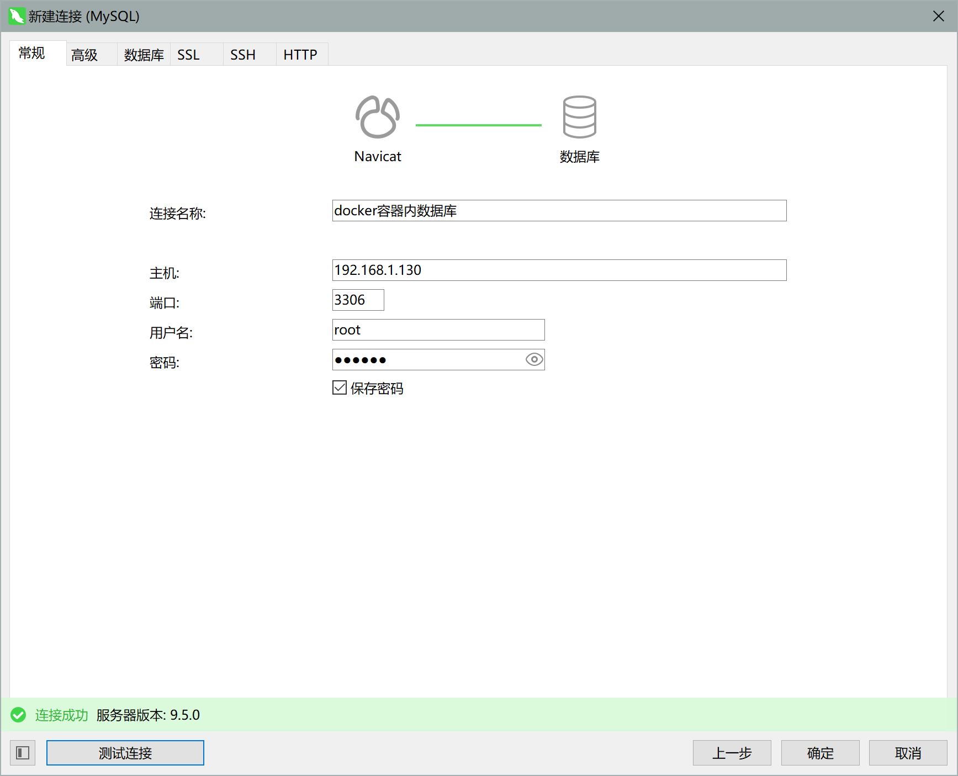Screen dimensions: 958x776
Task: Click the panel toggle icon beside 测试连接
Action: click(23, 753)
